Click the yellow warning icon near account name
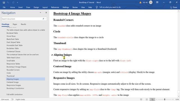The width and height of the screenshot is (180, 101). click(x=140, y=3)
